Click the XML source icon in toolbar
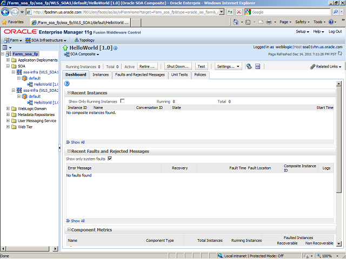This screenshot has height=259, width=346. click(x=258, y=66)
